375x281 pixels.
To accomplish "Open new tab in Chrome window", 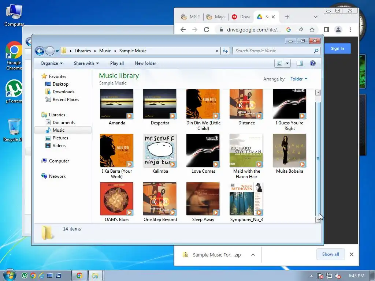I will (287, 17).
